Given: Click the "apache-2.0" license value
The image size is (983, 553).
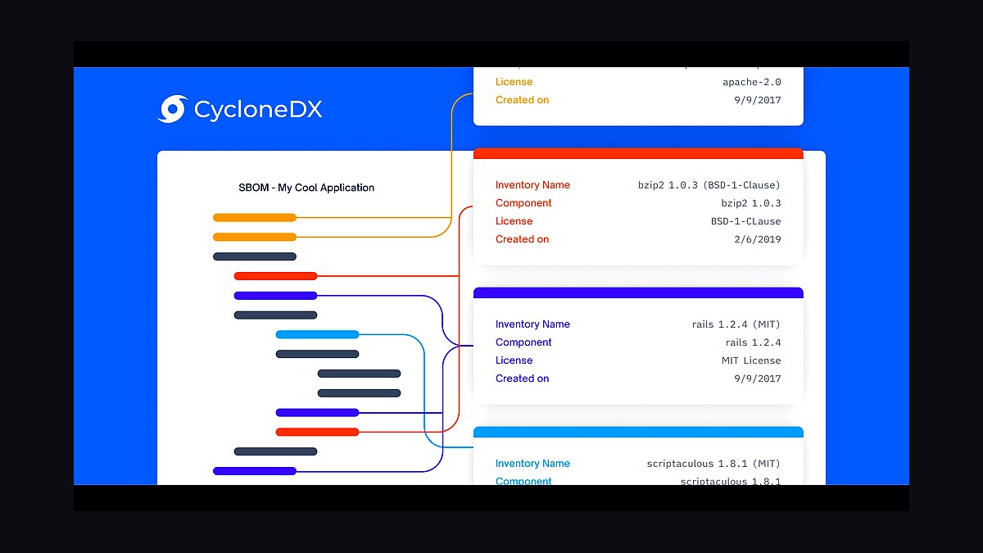Looking at the screenshot, I should point(752,82).
